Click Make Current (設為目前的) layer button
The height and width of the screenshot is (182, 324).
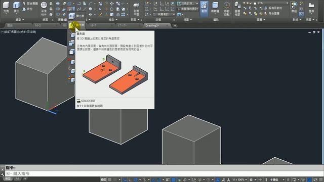273,8
